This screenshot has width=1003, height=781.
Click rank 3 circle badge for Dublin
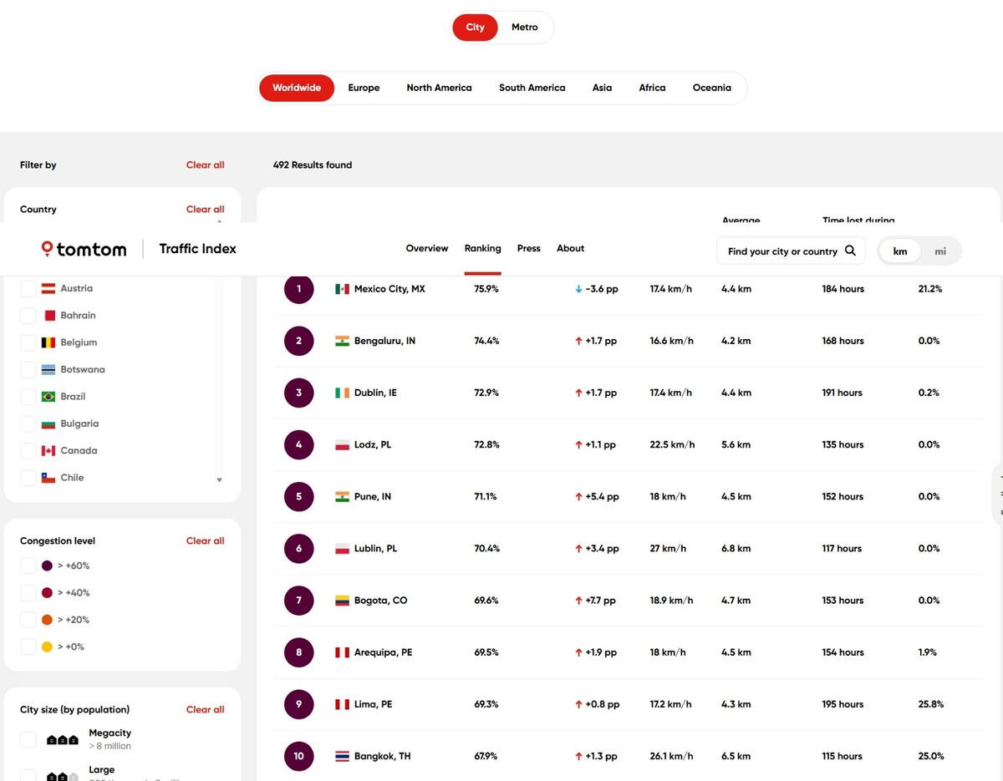[298, 393]
